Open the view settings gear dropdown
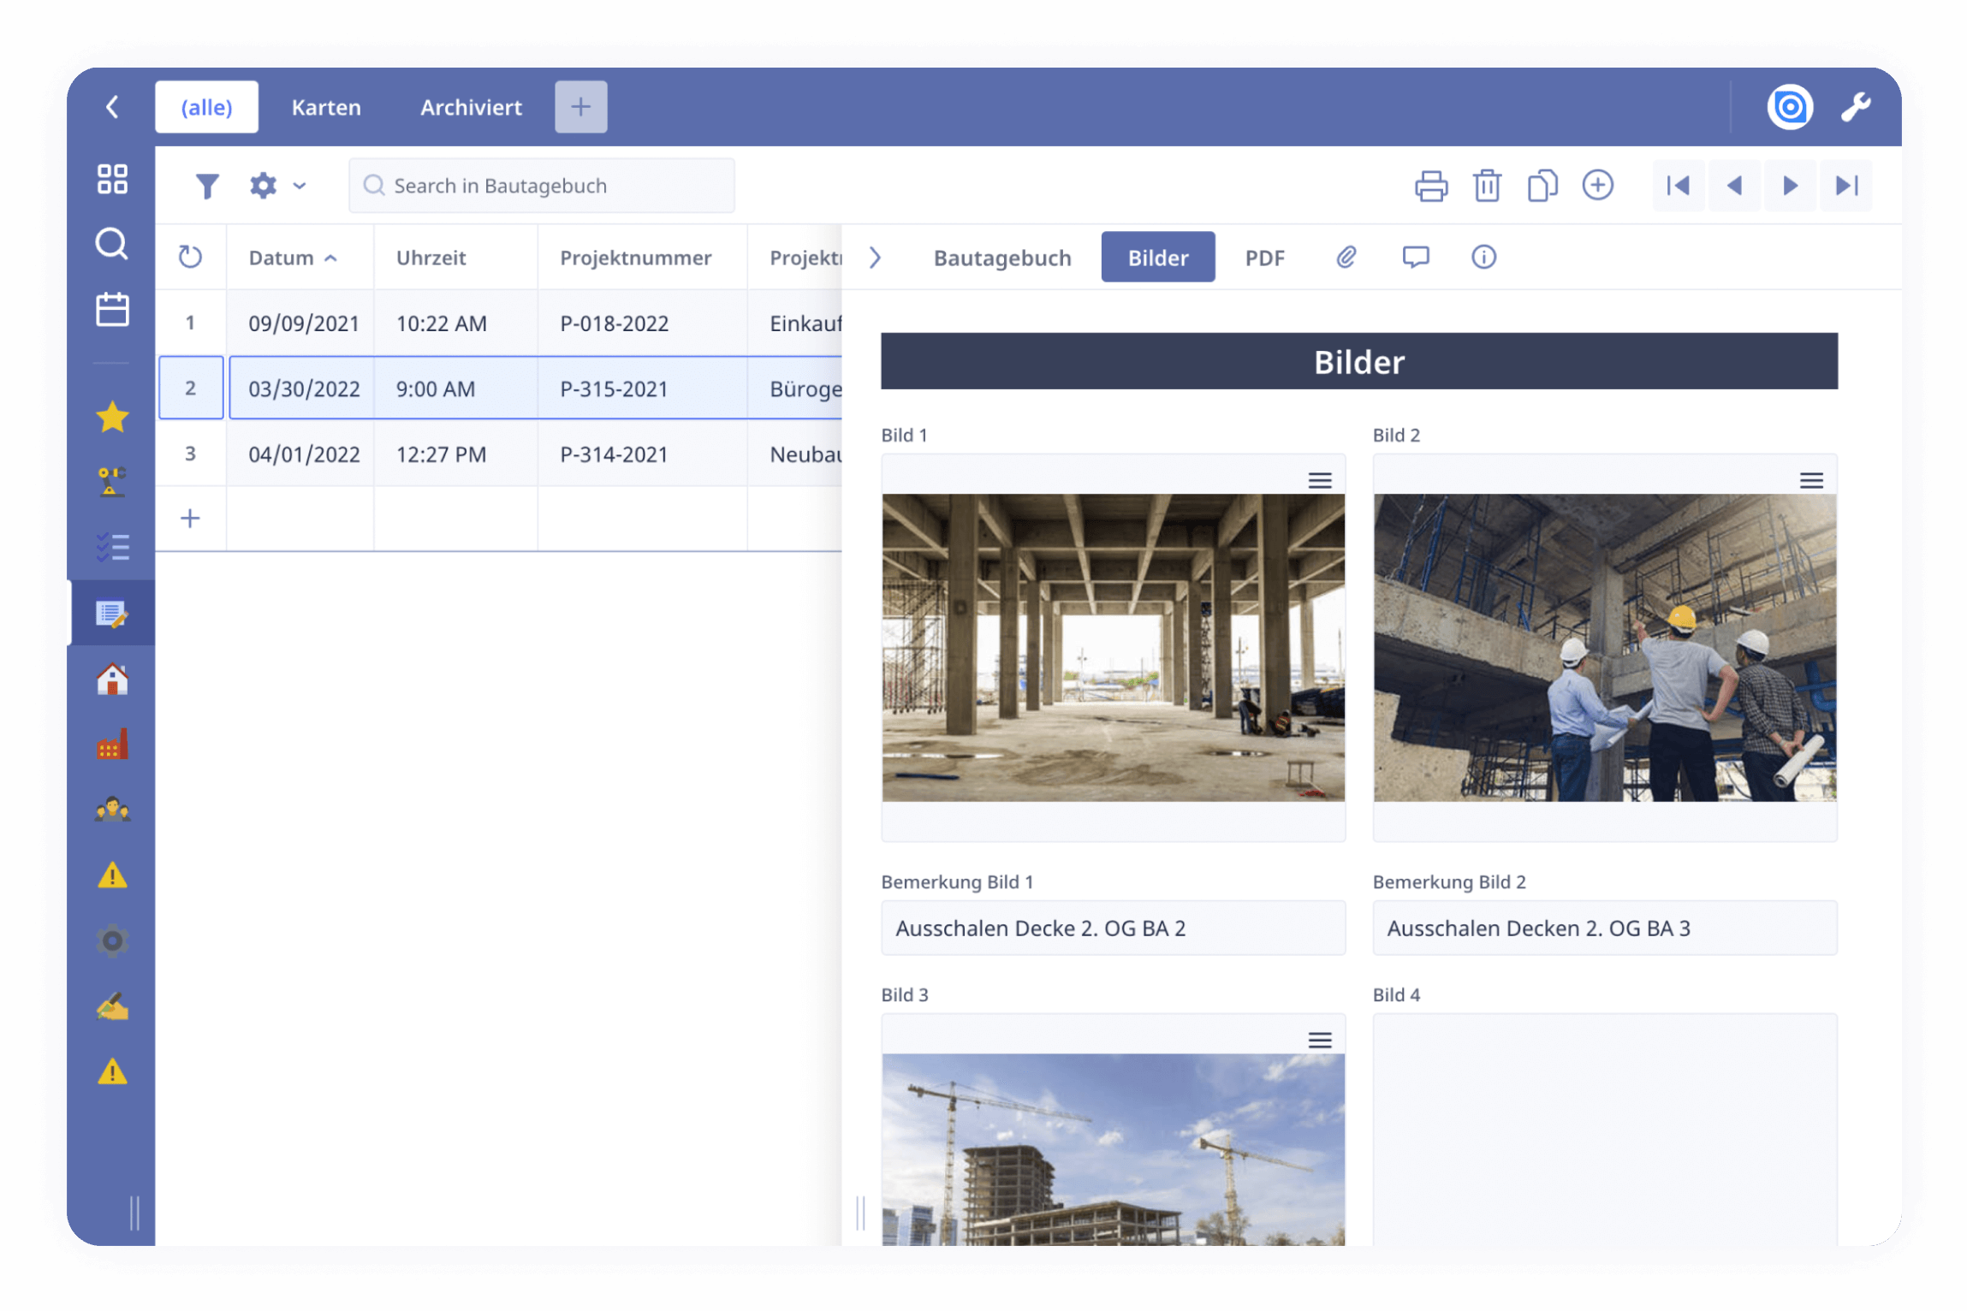The height and width of the screenshot is (1311, 1967). [276, 186]
